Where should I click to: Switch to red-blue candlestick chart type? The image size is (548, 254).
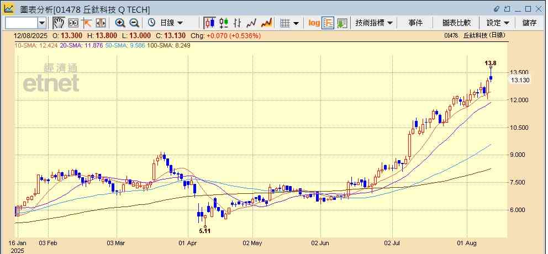coord(210,23)
